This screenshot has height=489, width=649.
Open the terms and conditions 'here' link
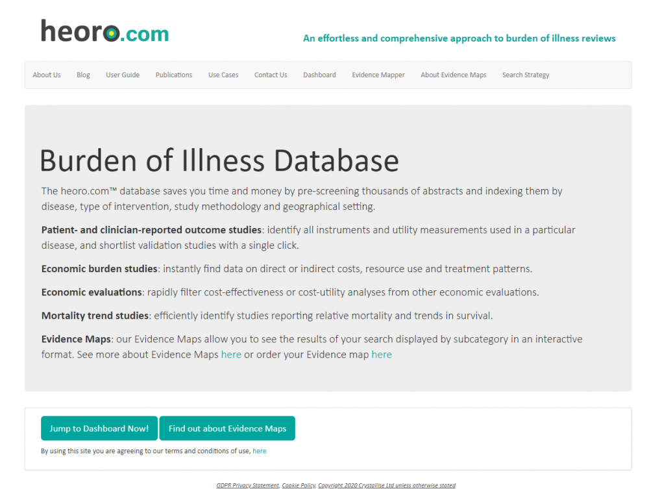coord(260,451)
